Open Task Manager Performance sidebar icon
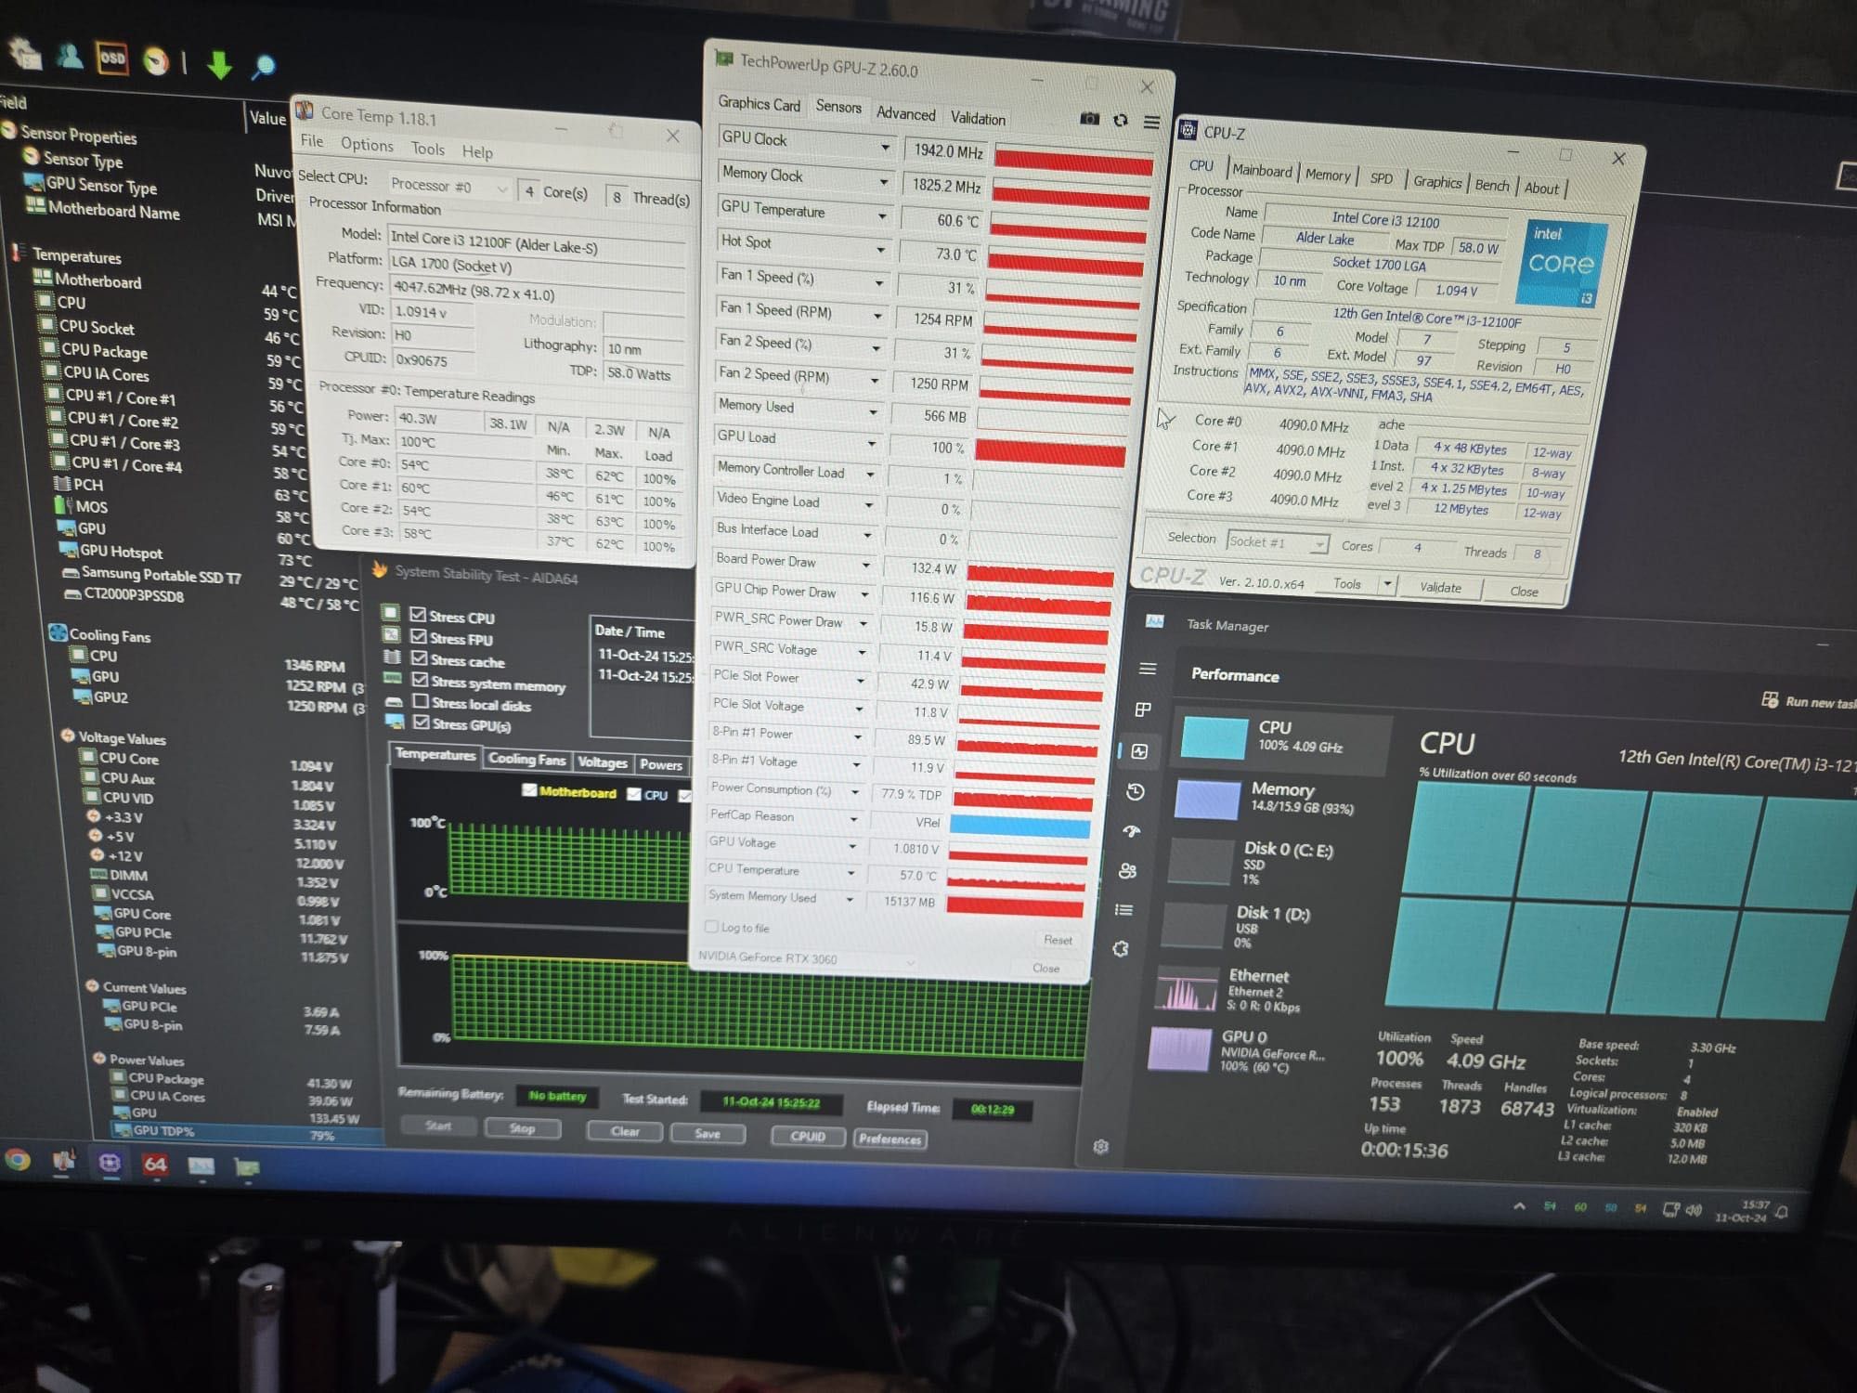Viewport: 1857px width, 1393px height. [x=1140, y=751]
